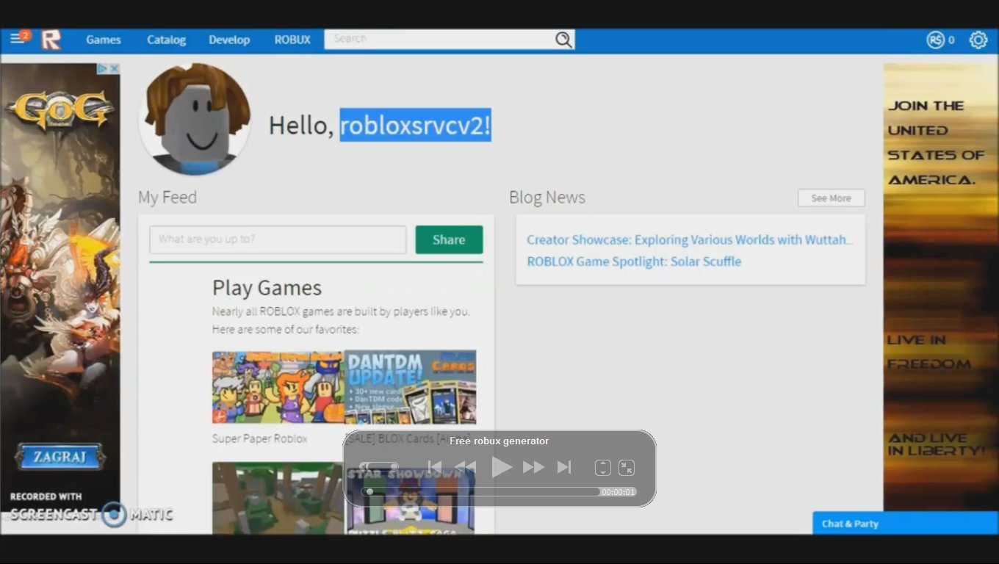Click the 'What are you up to?' field
The image size is (999, 564).
(278, 239)
